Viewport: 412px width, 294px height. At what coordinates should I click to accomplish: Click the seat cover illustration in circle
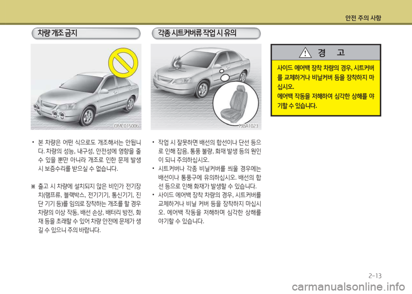pos(236,103)
